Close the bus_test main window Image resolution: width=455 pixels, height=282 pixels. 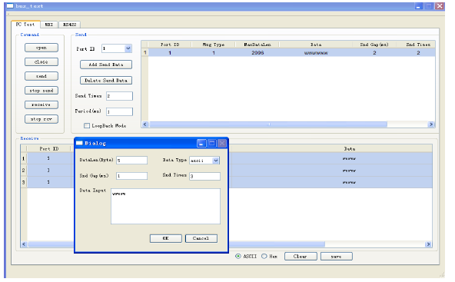point(440,6)
